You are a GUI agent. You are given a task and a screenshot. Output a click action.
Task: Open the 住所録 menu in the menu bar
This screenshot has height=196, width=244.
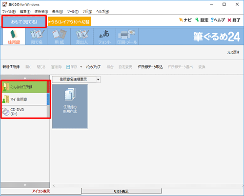41,12
